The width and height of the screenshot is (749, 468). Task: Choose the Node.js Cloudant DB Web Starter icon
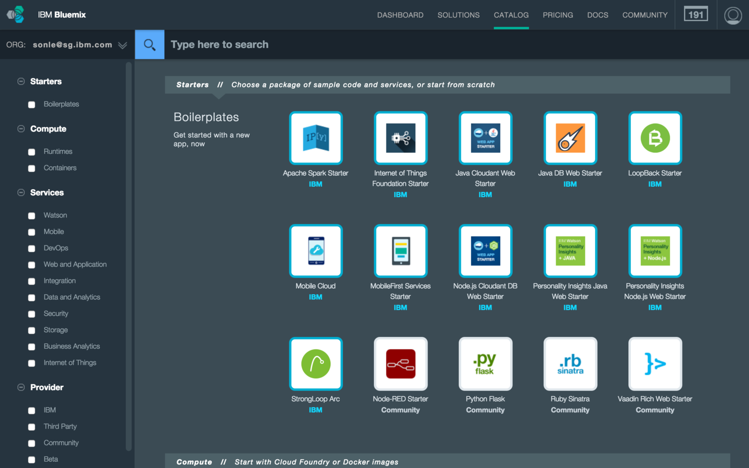click(485, 251)
